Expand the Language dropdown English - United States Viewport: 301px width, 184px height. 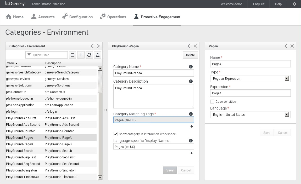click(287, 114)
